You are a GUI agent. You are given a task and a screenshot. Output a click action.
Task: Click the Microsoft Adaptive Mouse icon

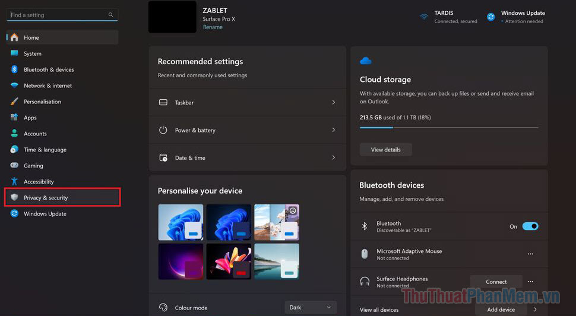365,254
